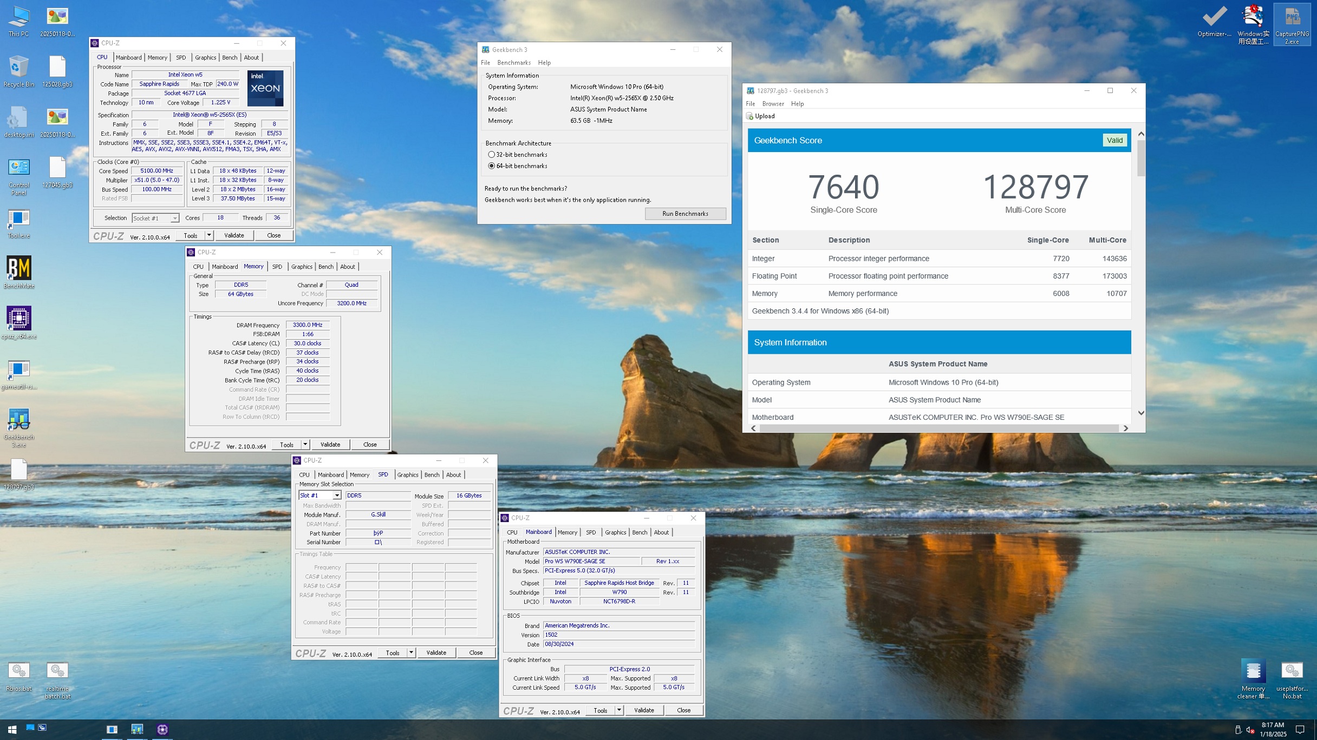Open Slot #1 memory slot dropdown
The width and height of the screenshot is (1317, 740).
coord(320,495)
